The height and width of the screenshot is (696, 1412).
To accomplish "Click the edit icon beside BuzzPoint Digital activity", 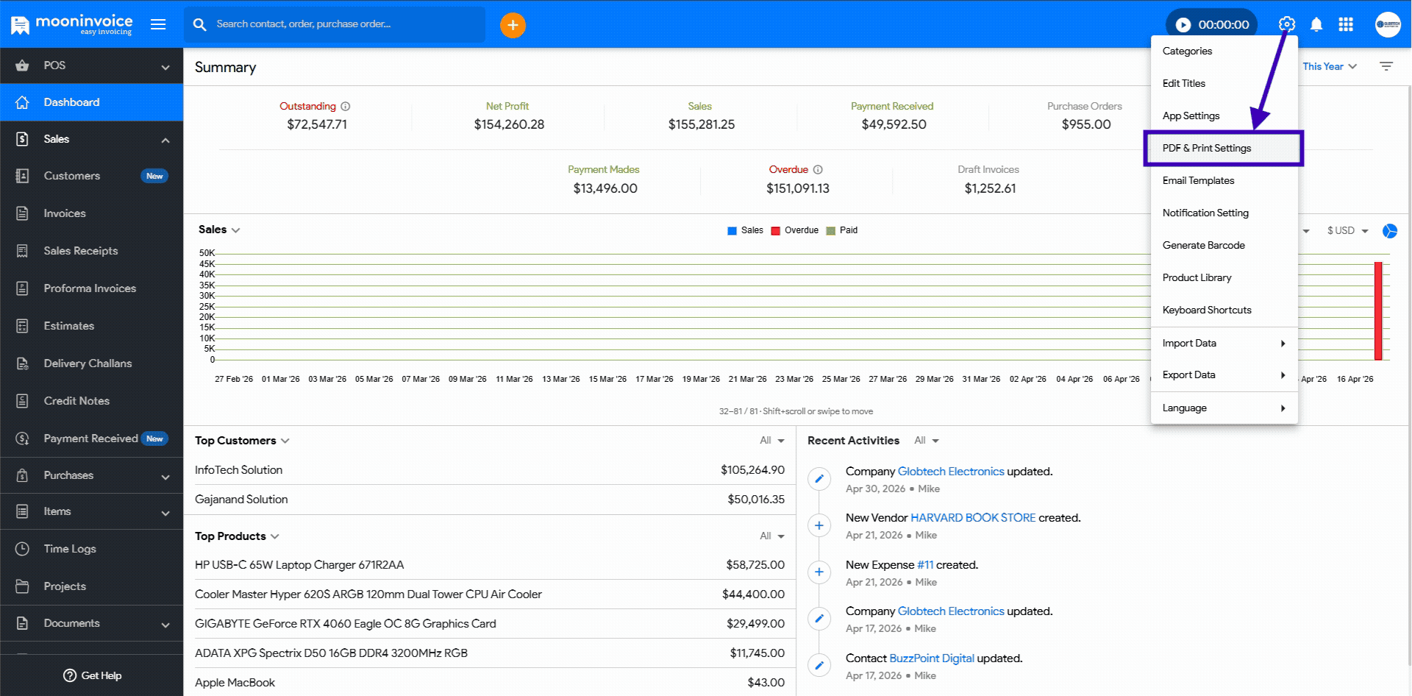I will click(x=819, y=665).
